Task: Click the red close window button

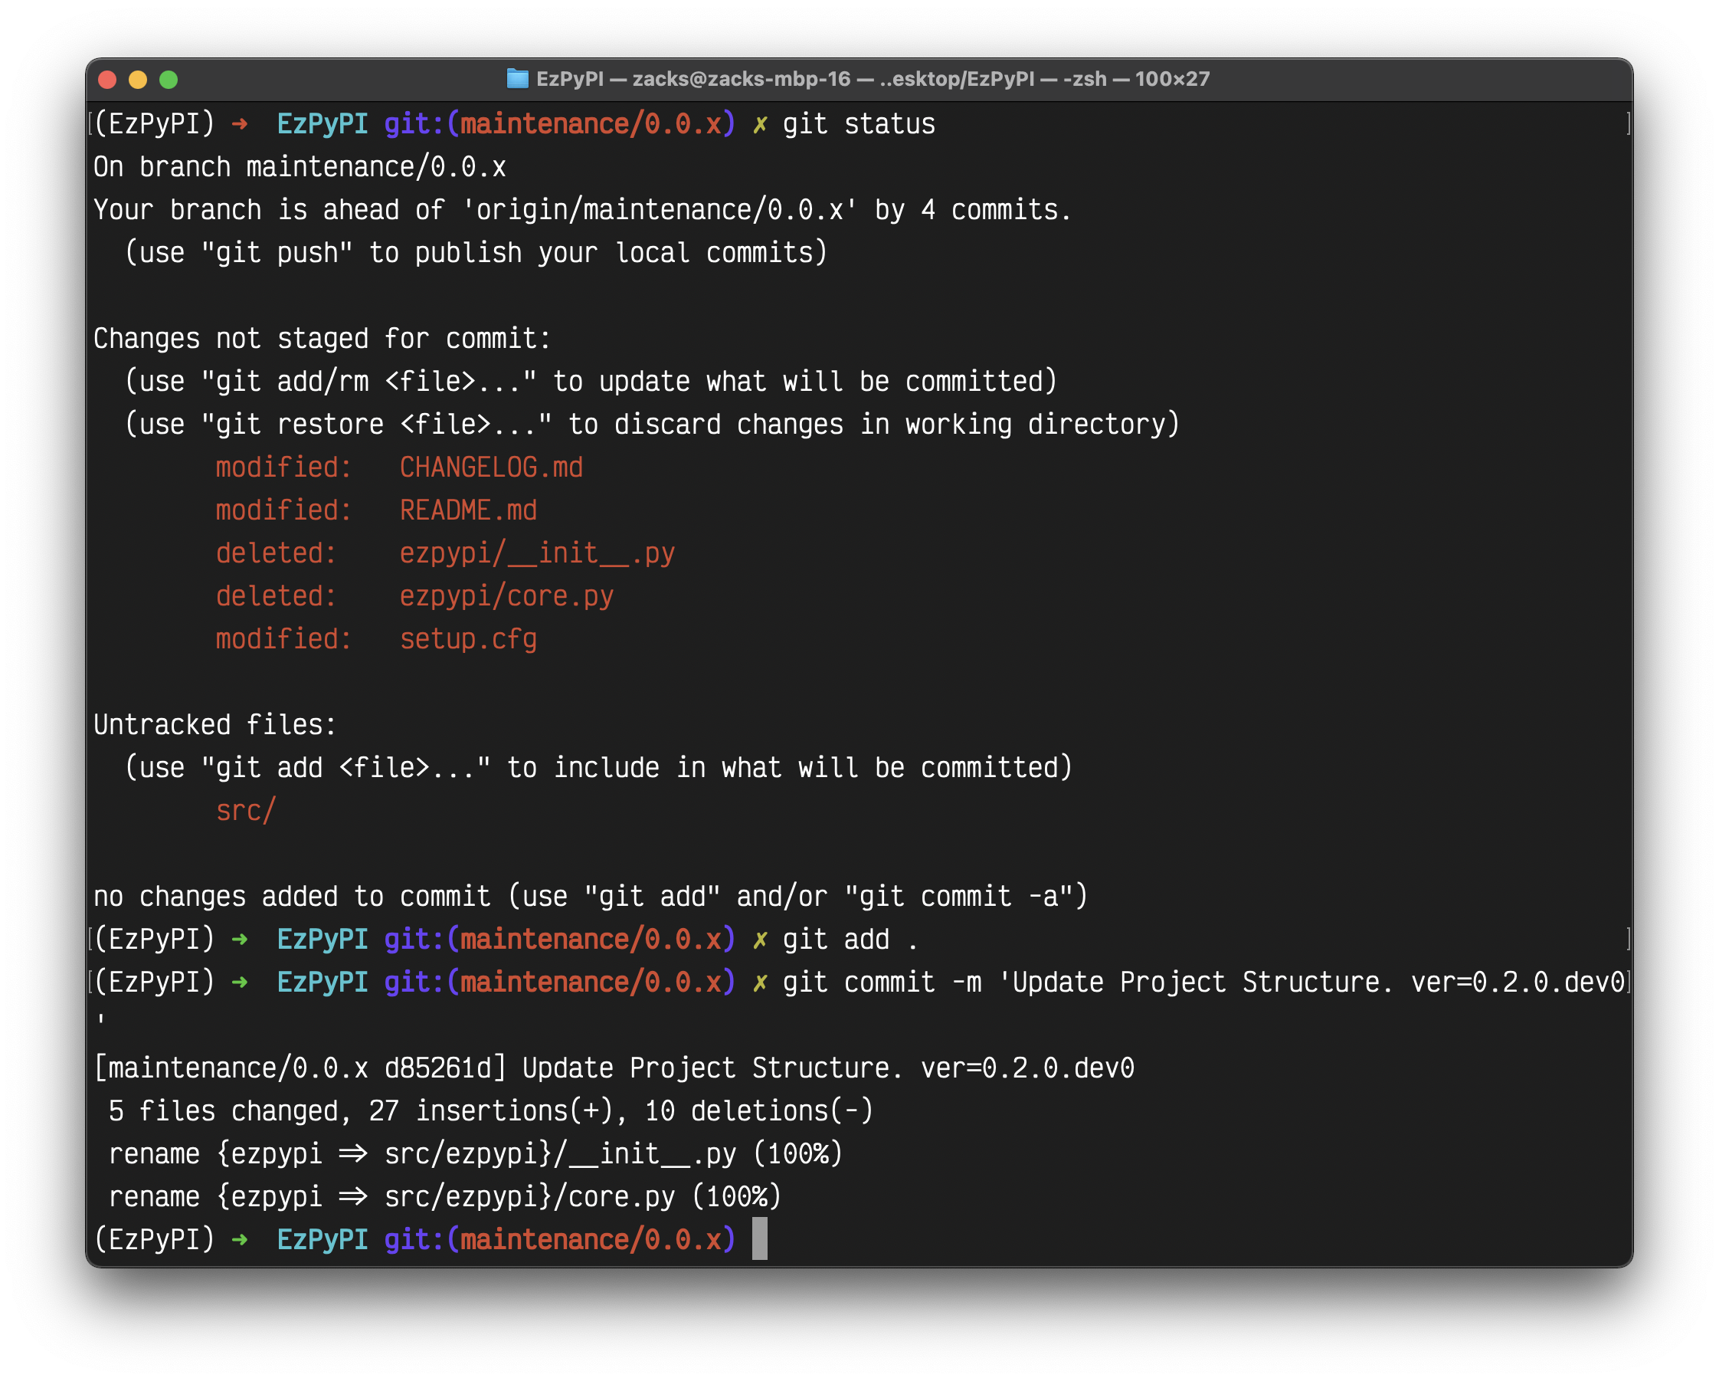Action: point(108,80)
